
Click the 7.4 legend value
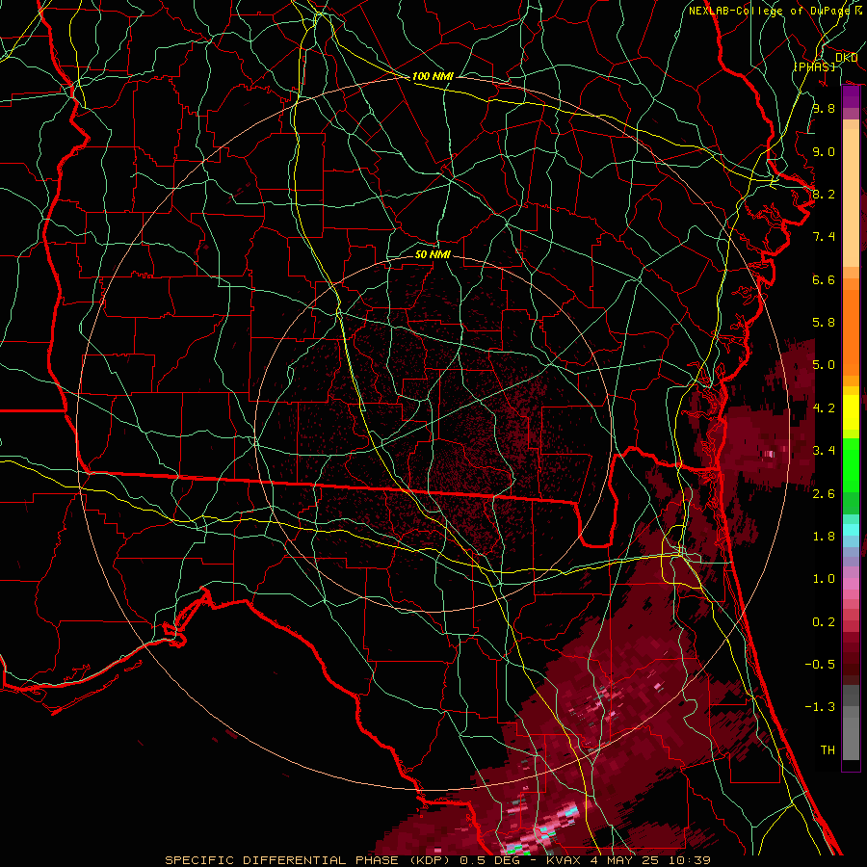point(824,237)
